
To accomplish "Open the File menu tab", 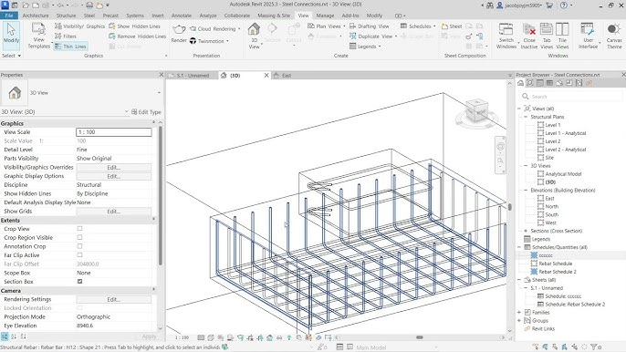I will click(9, 16).
